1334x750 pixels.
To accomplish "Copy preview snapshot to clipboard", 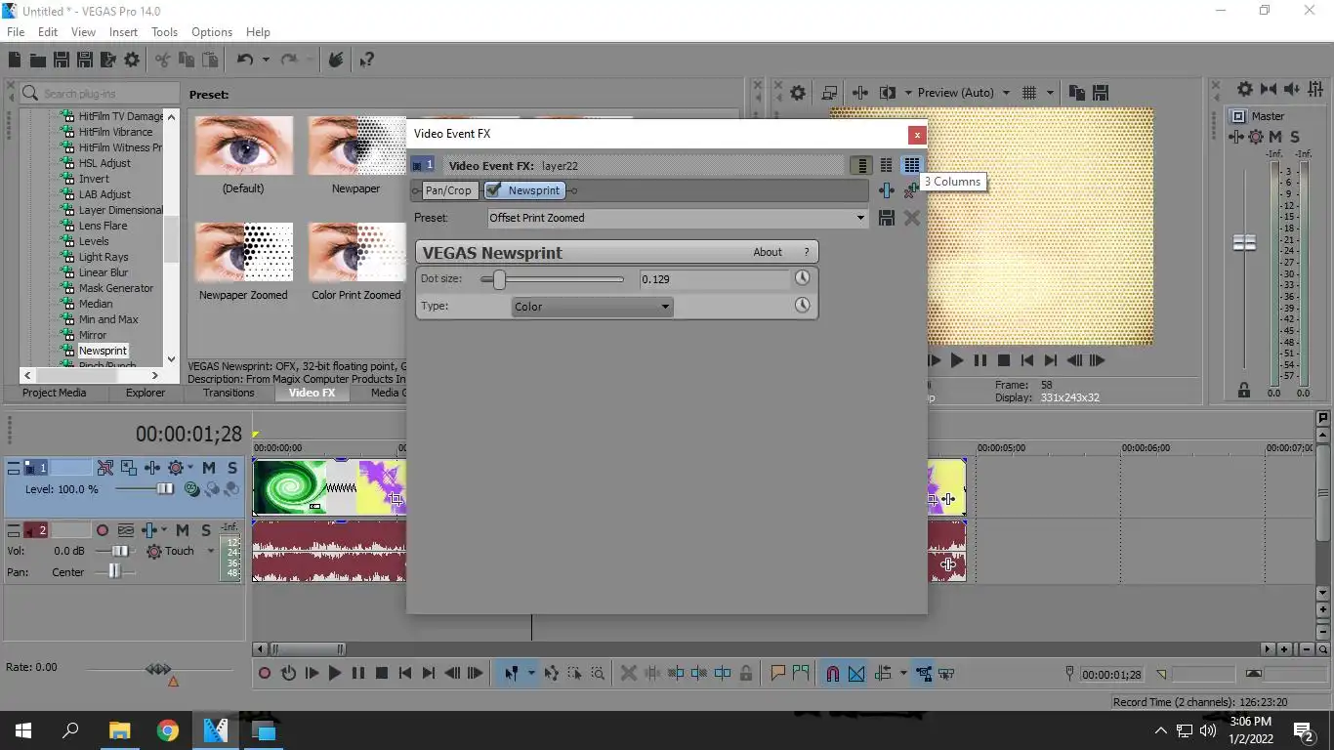I will pyautogui.click(x=1076, y=93).
